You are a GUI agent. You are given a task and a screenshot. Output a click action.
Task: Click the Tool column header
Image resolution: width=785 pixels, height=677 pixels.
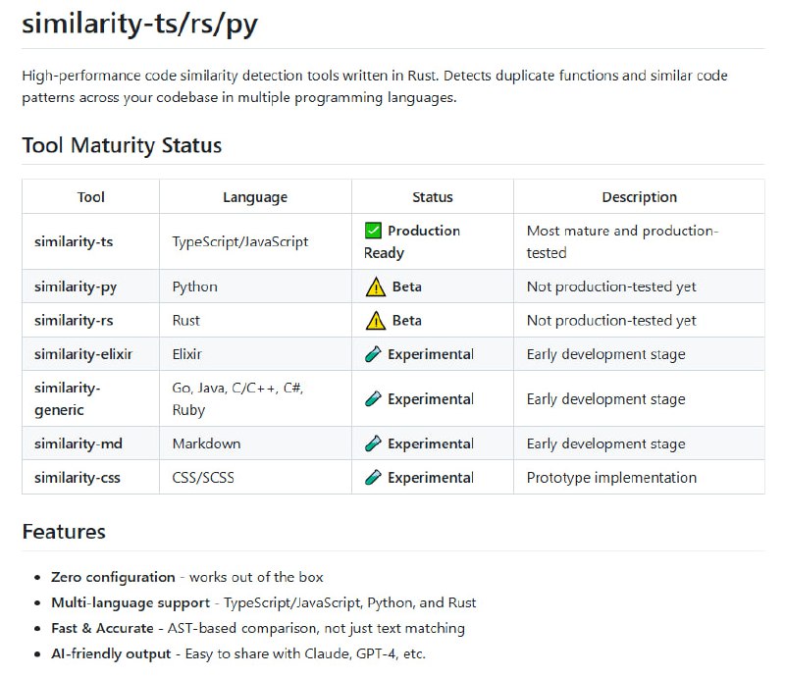tap(90, 196)
